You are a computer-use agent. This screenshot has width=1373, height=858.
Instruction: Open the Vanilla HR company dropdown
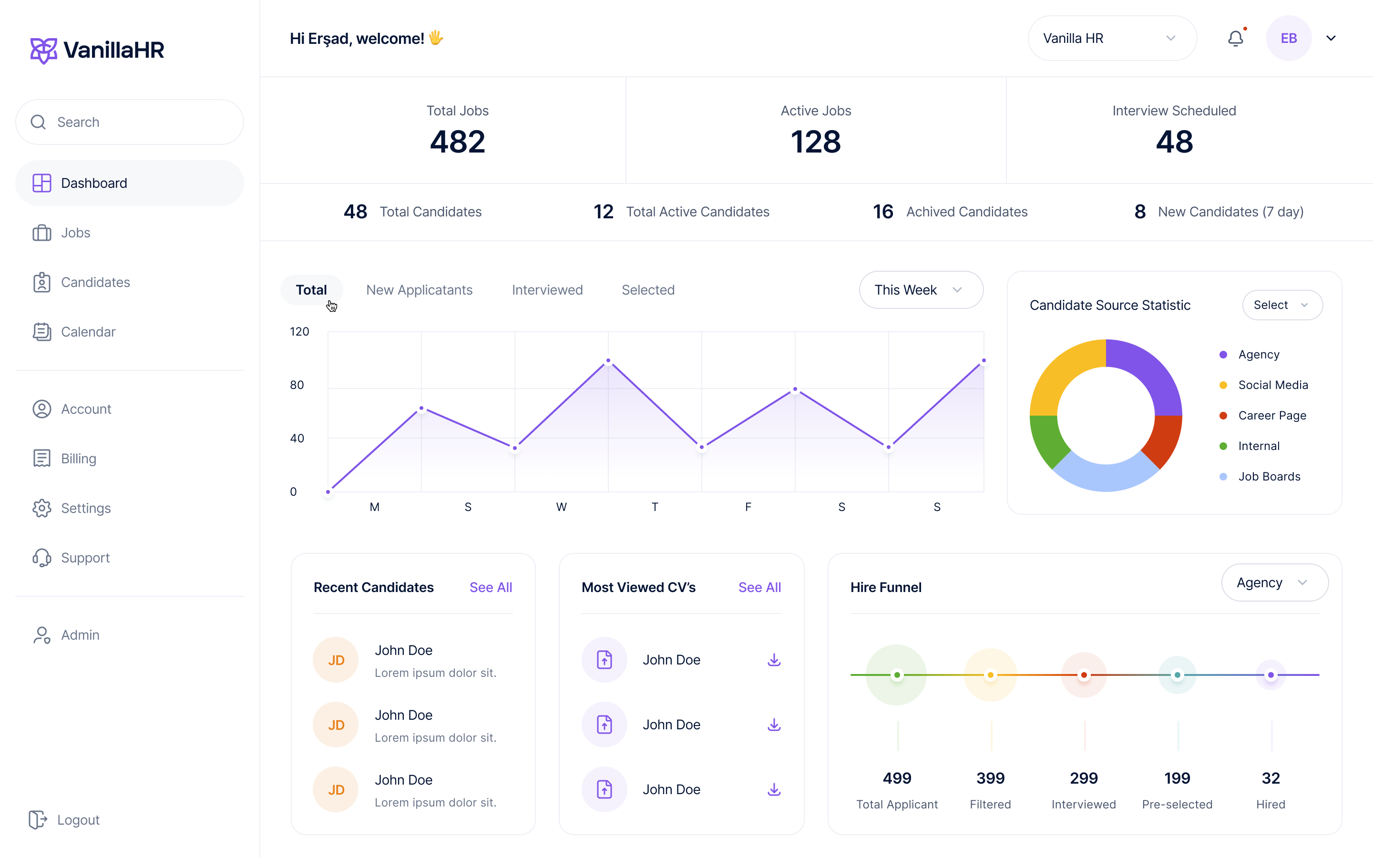pos(1111,39)
